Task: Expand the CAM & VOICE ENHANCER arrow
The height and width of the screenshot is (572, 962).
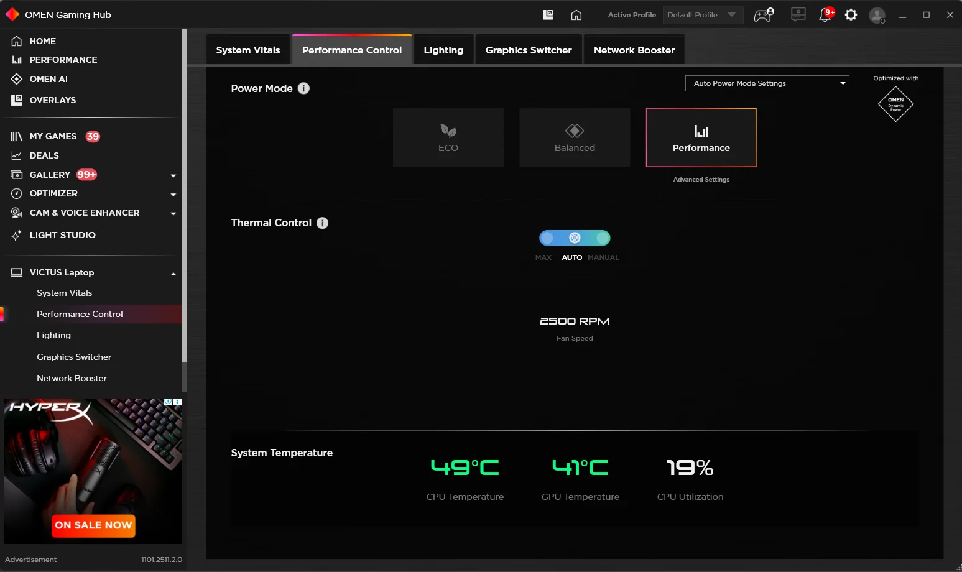Action: tap(173, 213)
